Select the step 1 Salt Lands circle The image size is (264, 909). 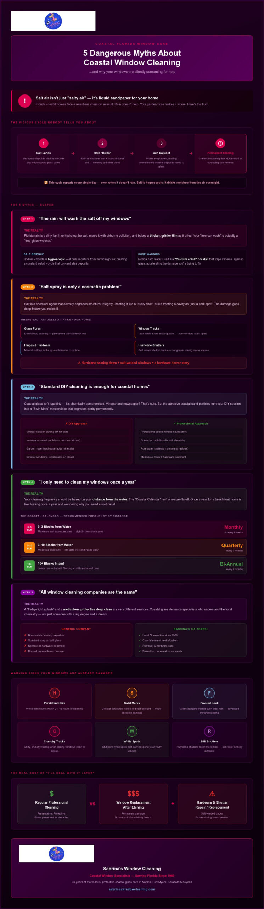tap(44, 143)
